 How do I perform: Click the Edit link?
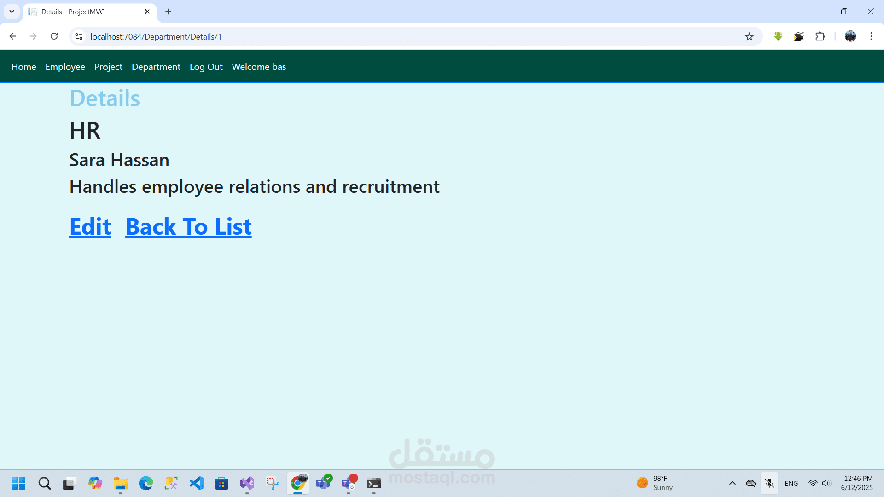pyautogui.click(x=90, y=226)
